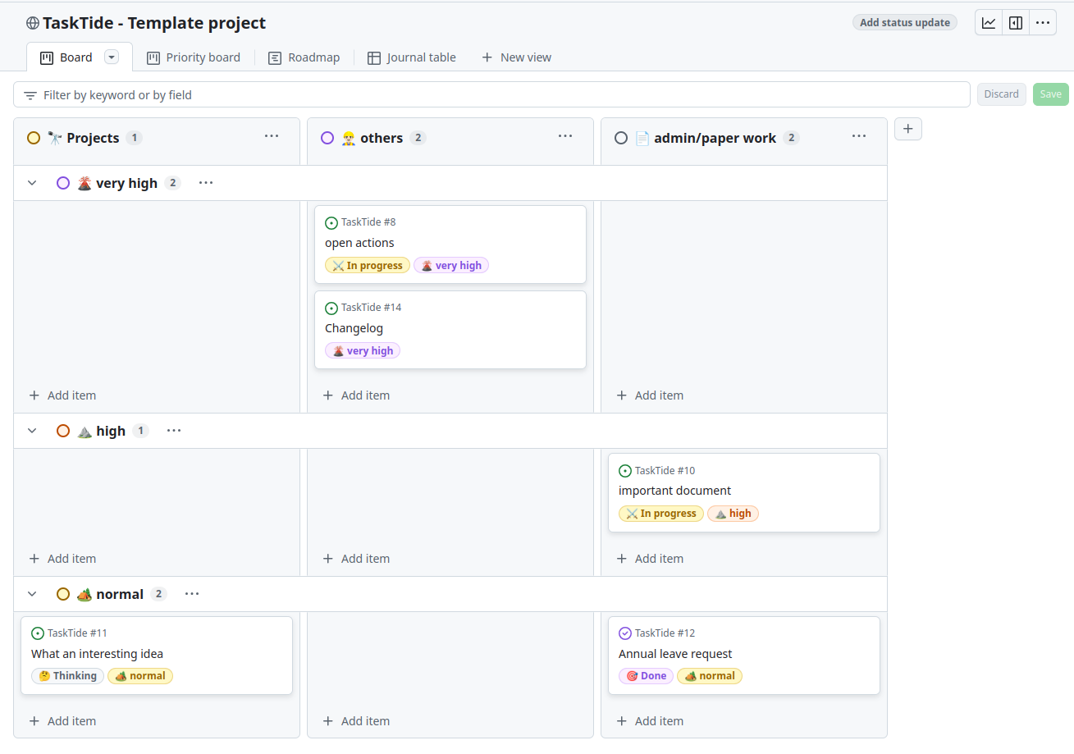This screenshot has width=1074, height=754.
Task: Click the Projects column status circle
Action: [x=34, y=138]
